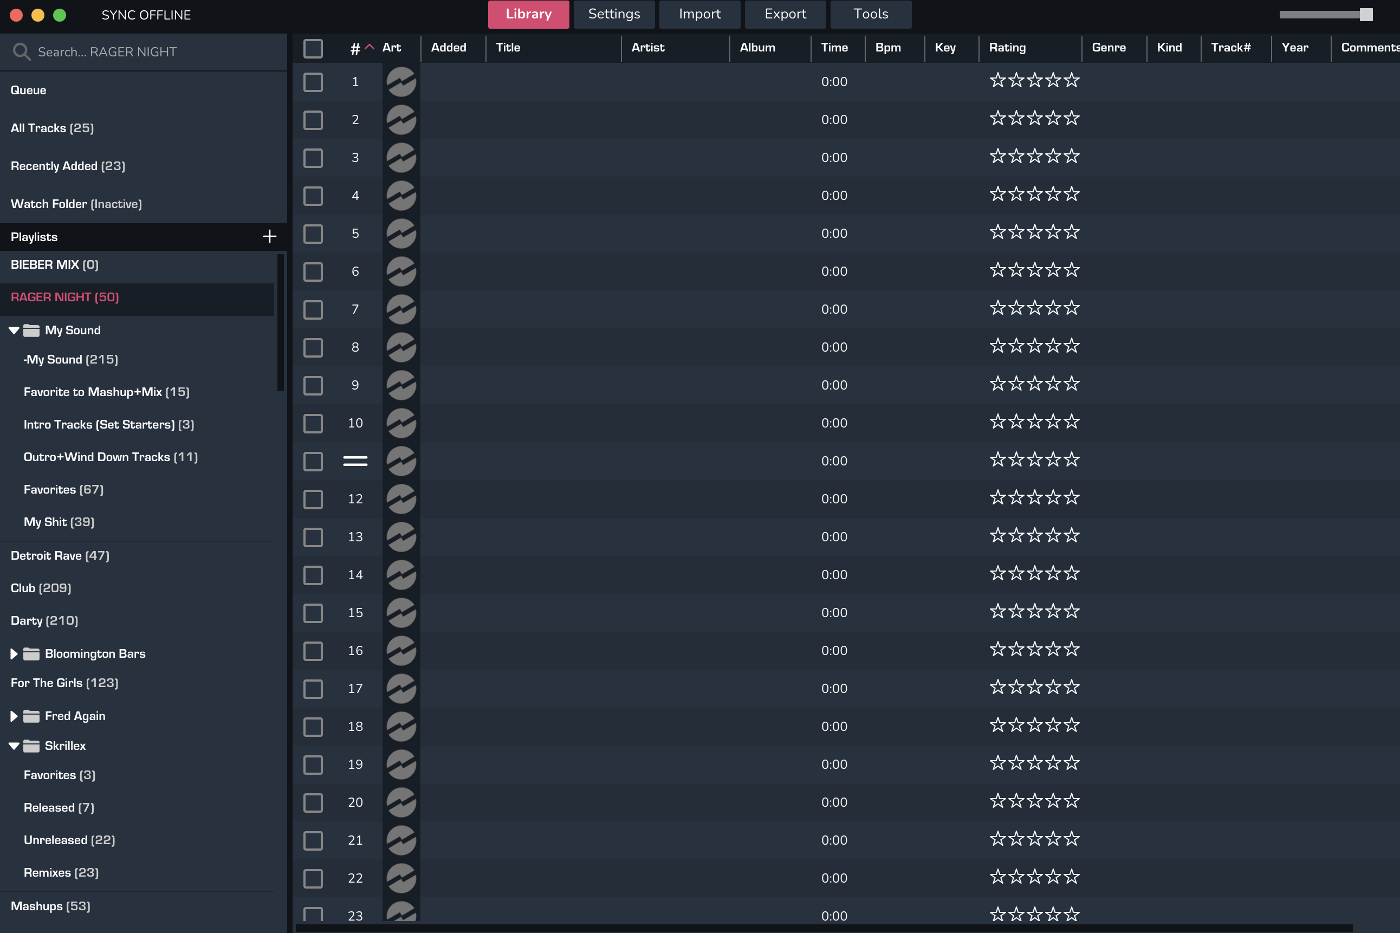The width and height of the screenshot is (1400, 933).
Task: Open the Export tab
Action: coord(785,14)
